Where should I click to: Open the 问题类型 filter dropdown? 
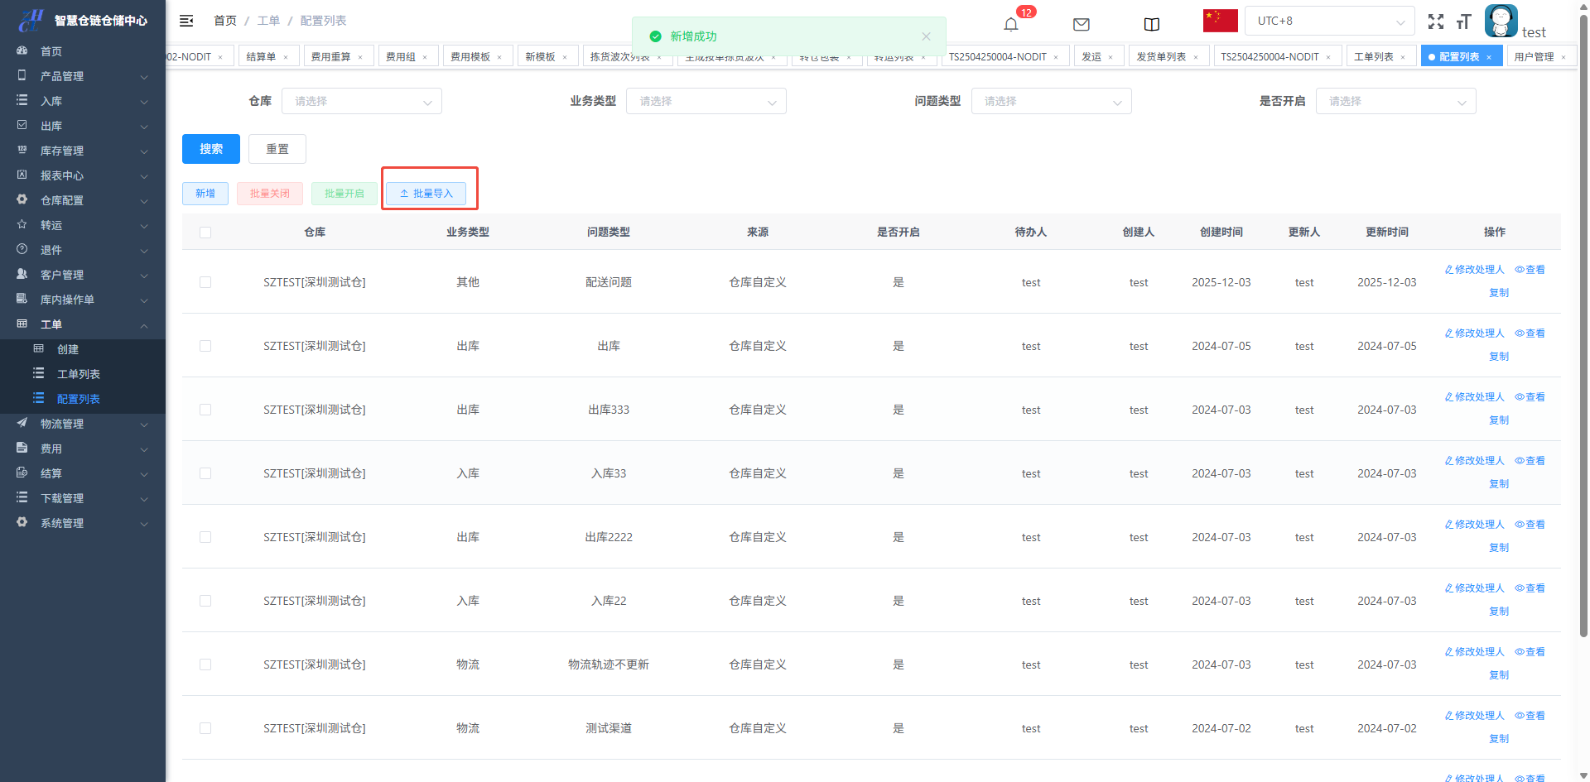point(1051,101)
